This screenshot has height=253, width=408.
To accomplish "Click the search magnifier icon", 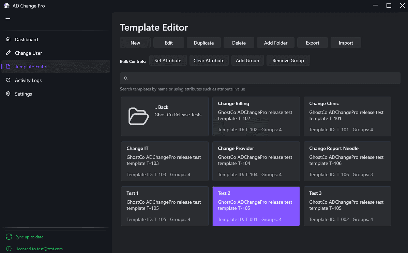I will (126, 78).
